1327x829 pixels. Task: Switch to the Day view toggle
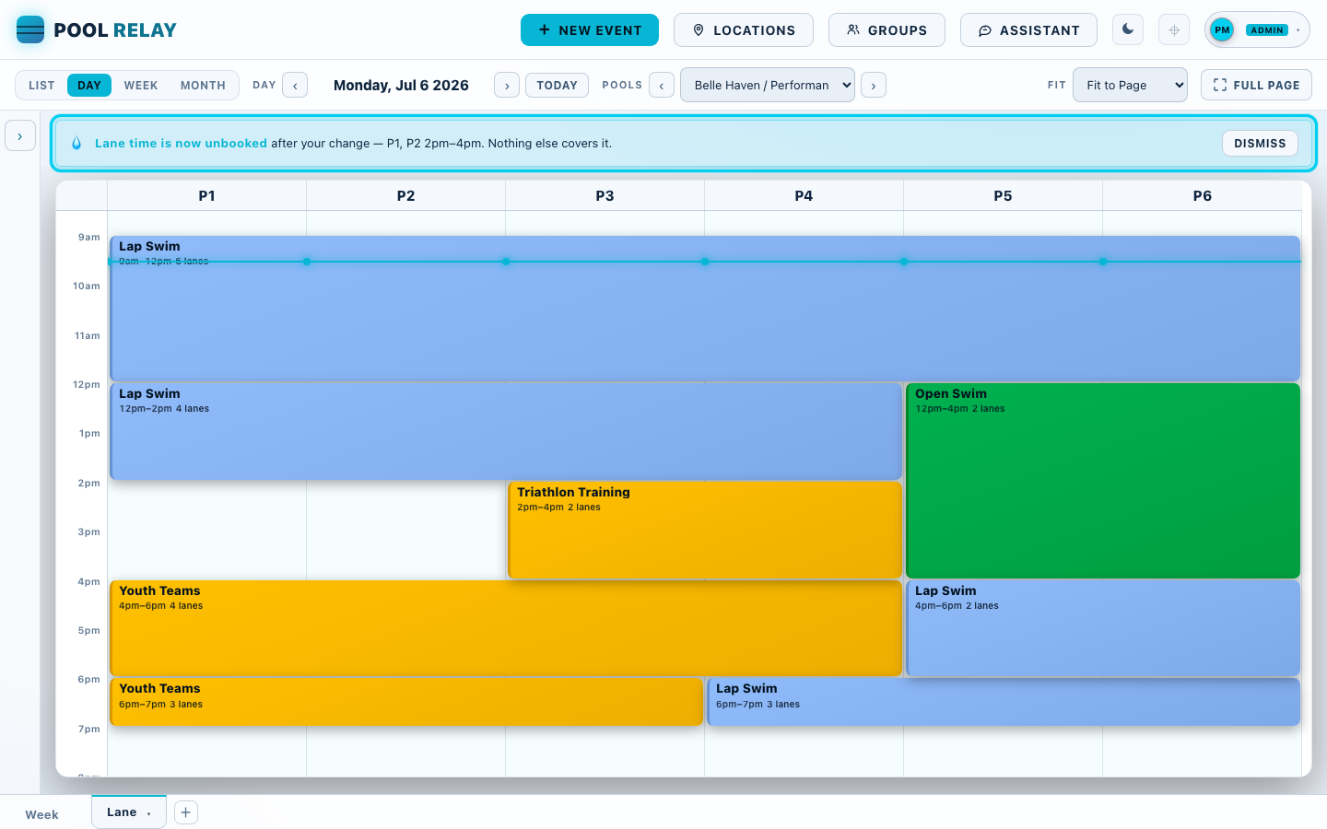point(89,85)
